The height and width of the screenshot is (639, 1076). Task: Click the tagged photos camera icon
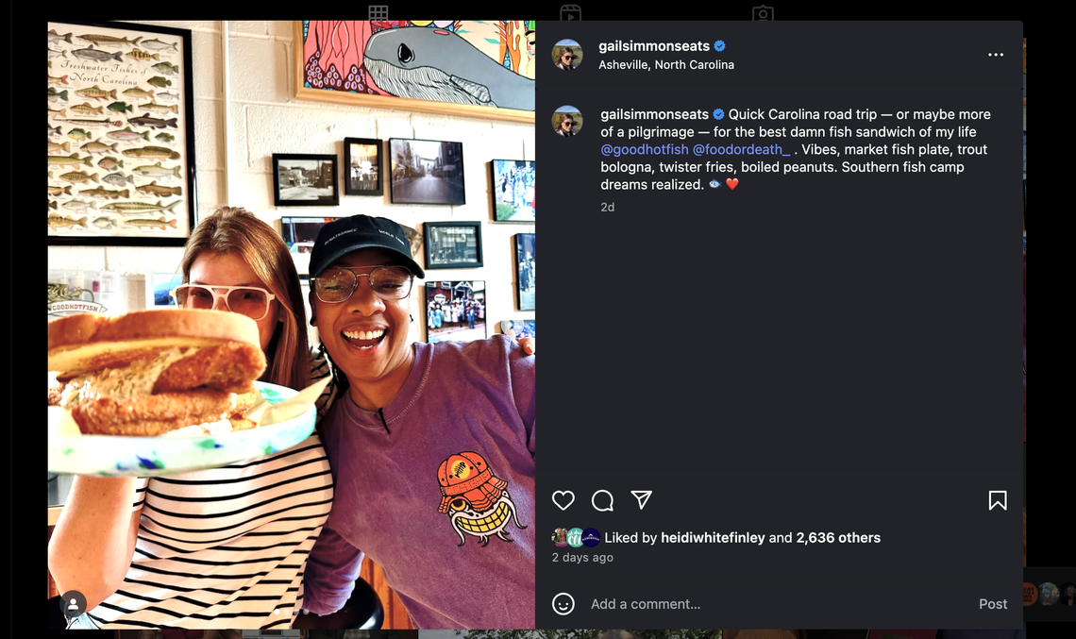tap(763, 13)
